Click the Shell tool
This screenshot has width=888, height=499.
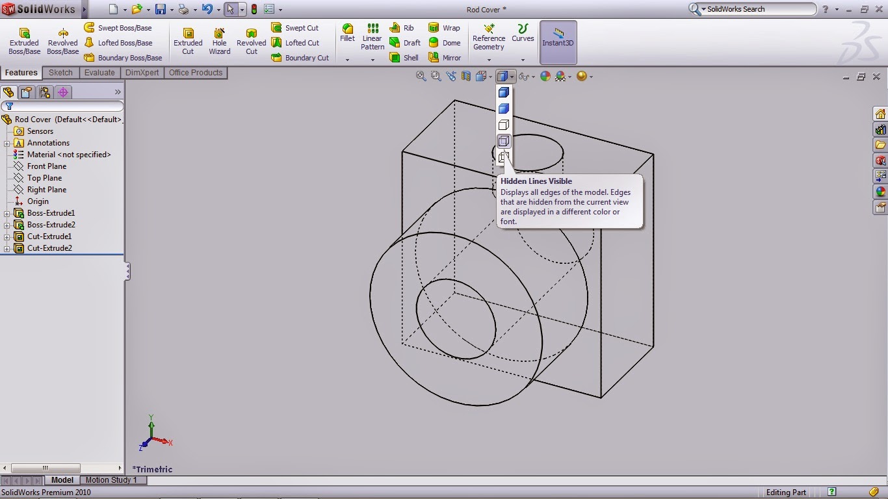coord(404,58)
